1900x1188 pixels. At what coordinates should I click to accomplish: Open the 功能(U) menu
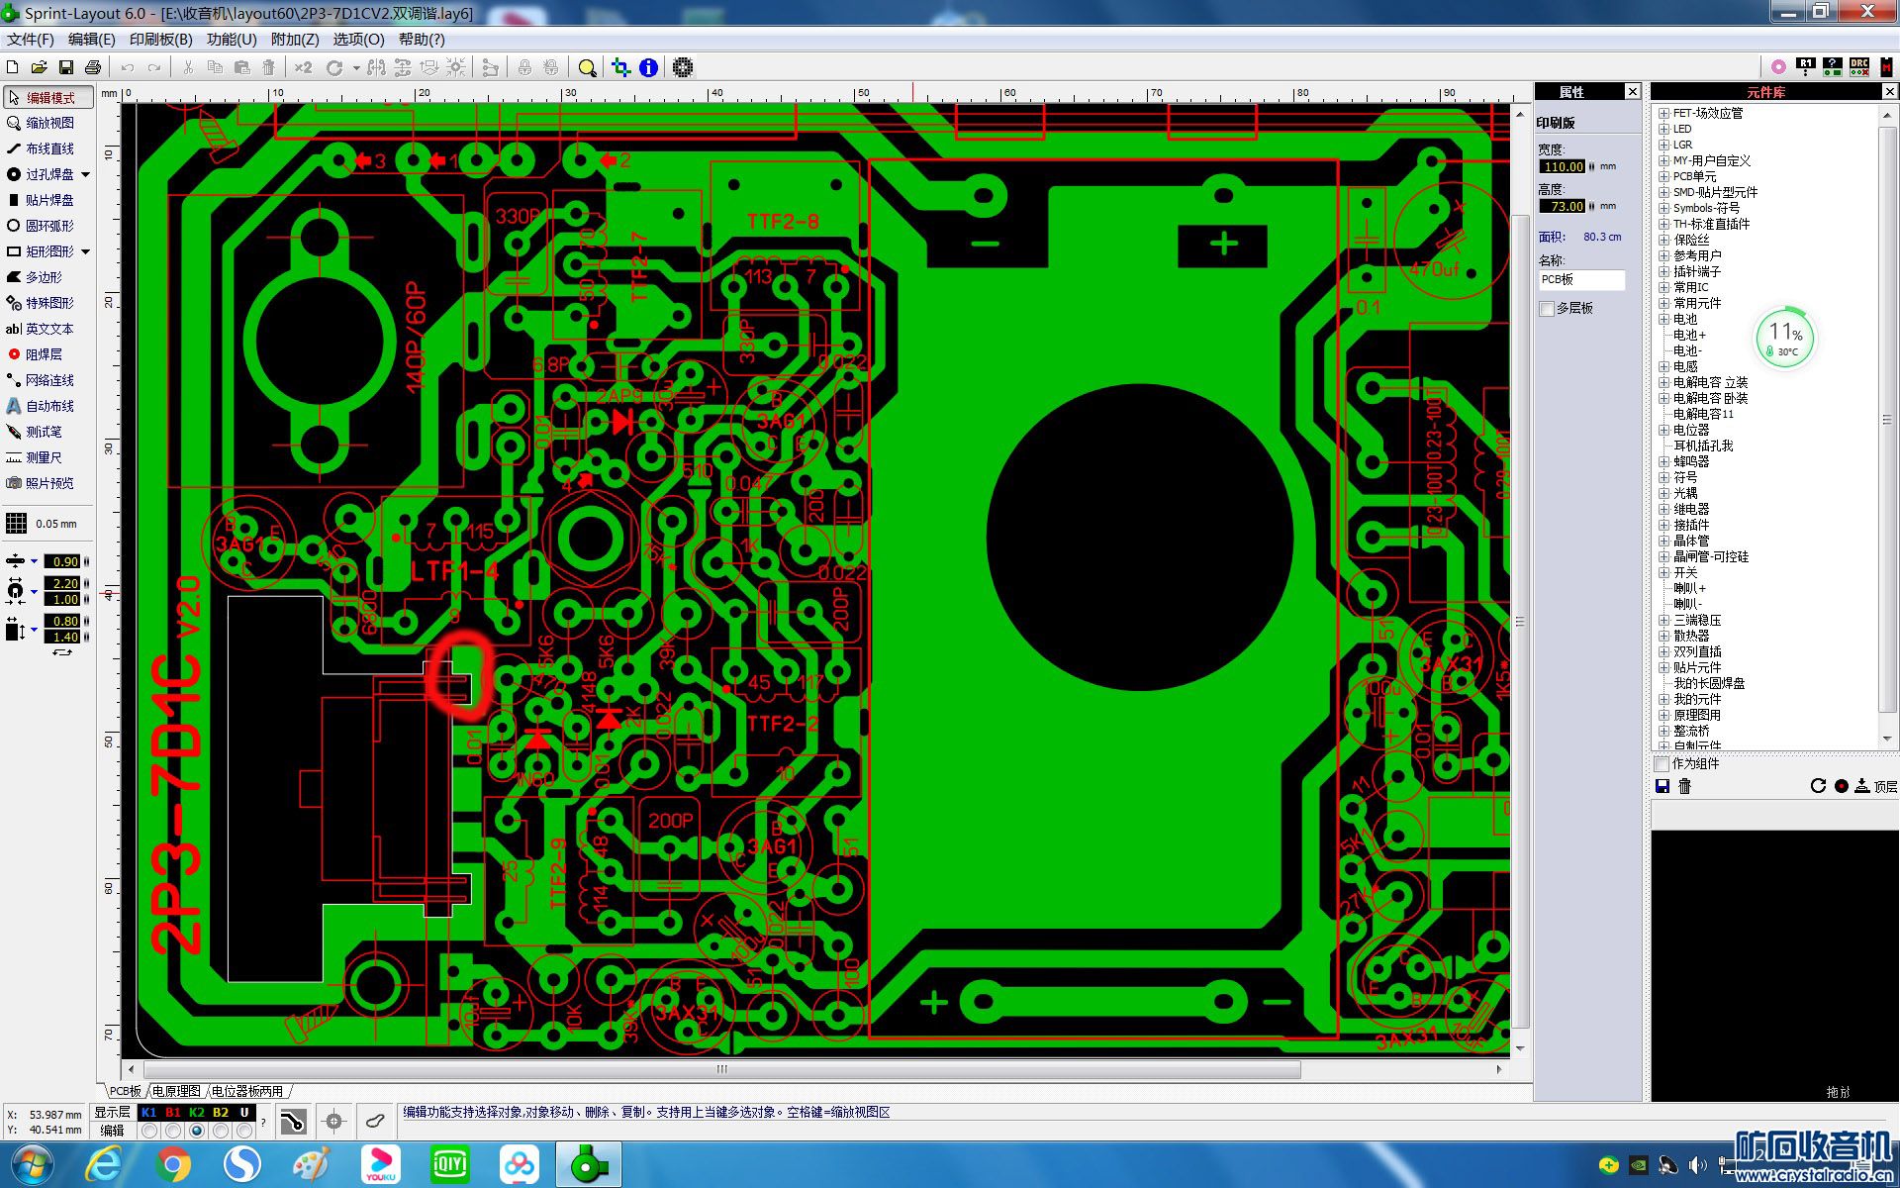(x=232, y=40)
